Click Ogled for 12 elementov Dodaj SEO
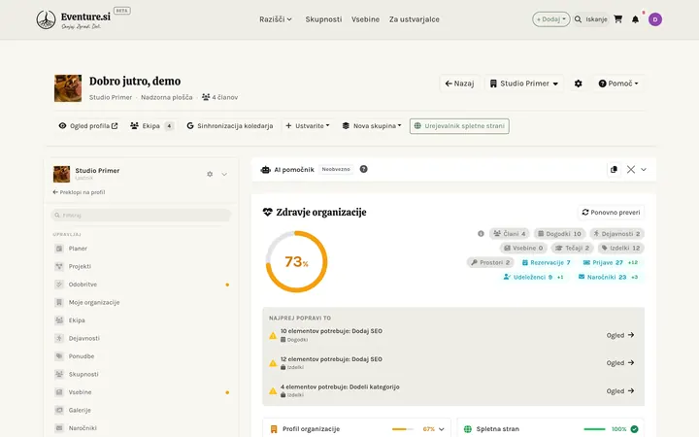Image resolution: width=699 pixels, height=437 pixels. click(620, 363)
